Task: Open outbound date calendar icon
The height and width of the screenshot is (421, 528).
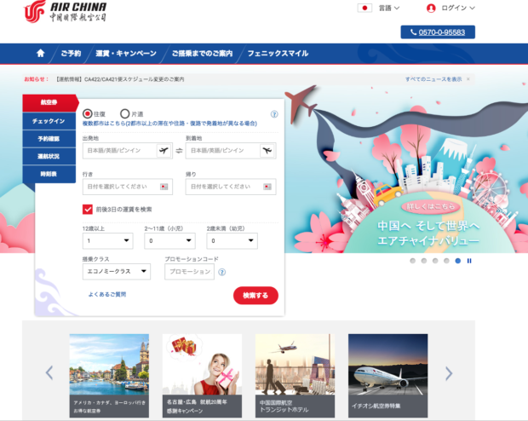Action: click(164, 187)
